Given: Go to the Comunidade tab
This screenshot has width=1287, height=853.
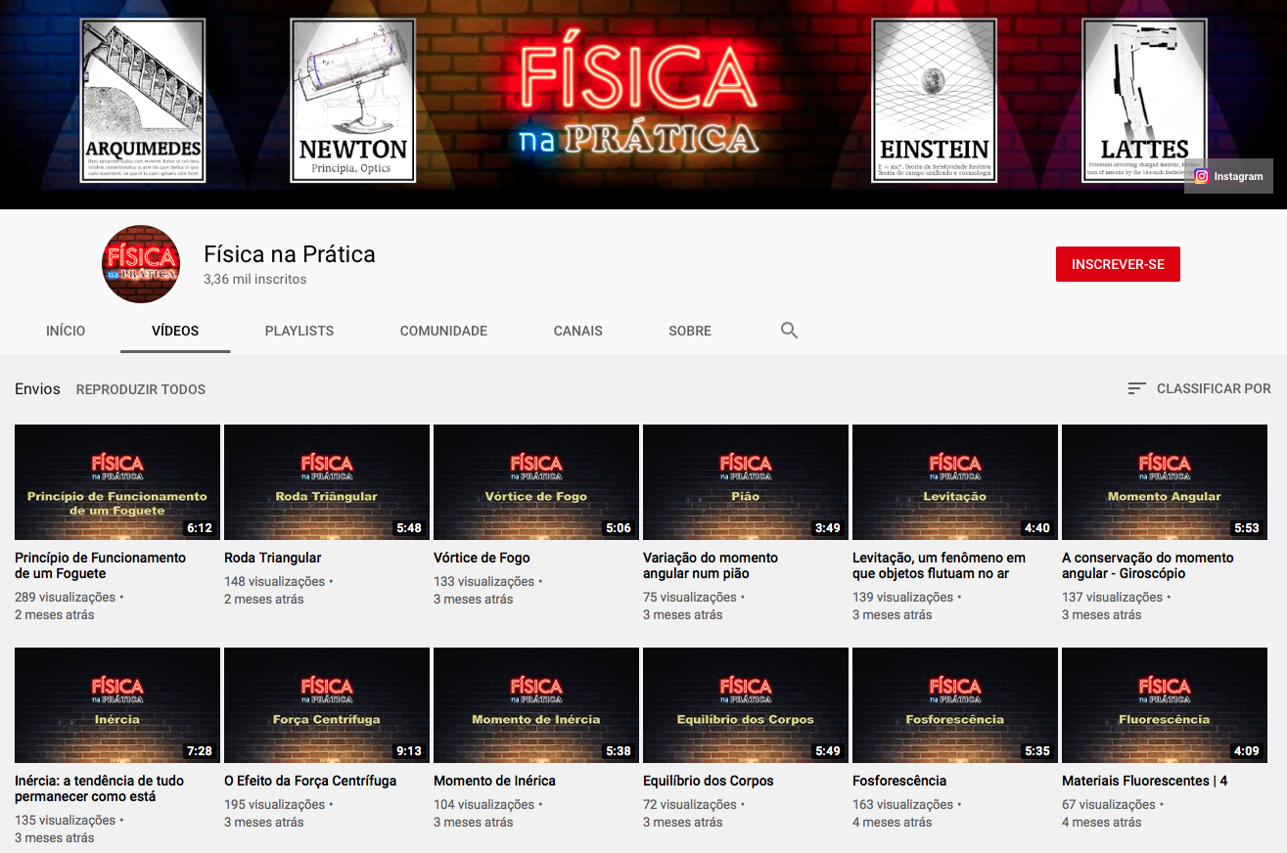Looking at the screenshot, I should [443, 331].
